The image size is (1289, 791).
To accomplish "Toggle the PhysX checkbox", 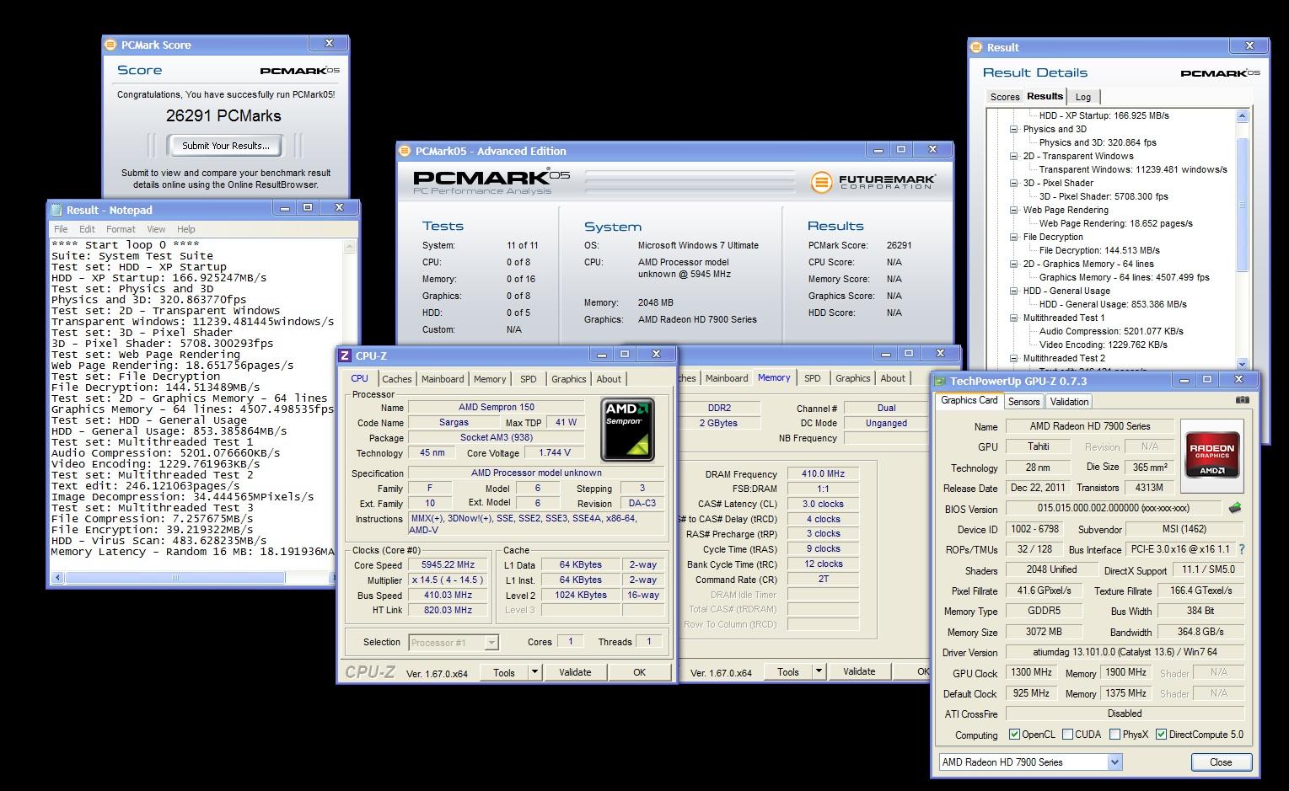I will [1115, 735].
